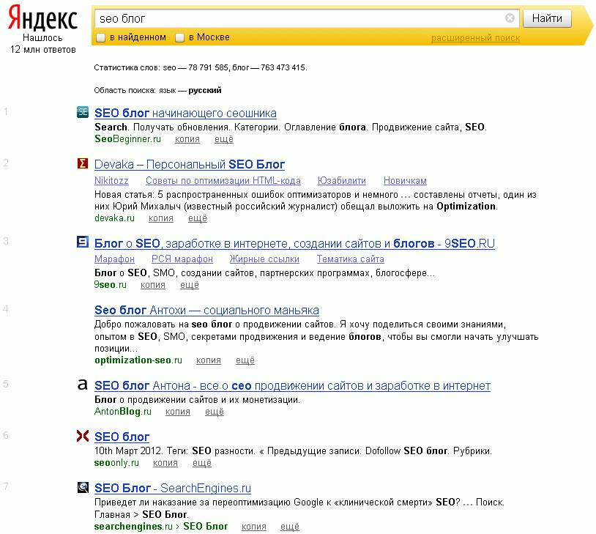Open the 'Жирные ссылки' sitelink

point(264,259)
